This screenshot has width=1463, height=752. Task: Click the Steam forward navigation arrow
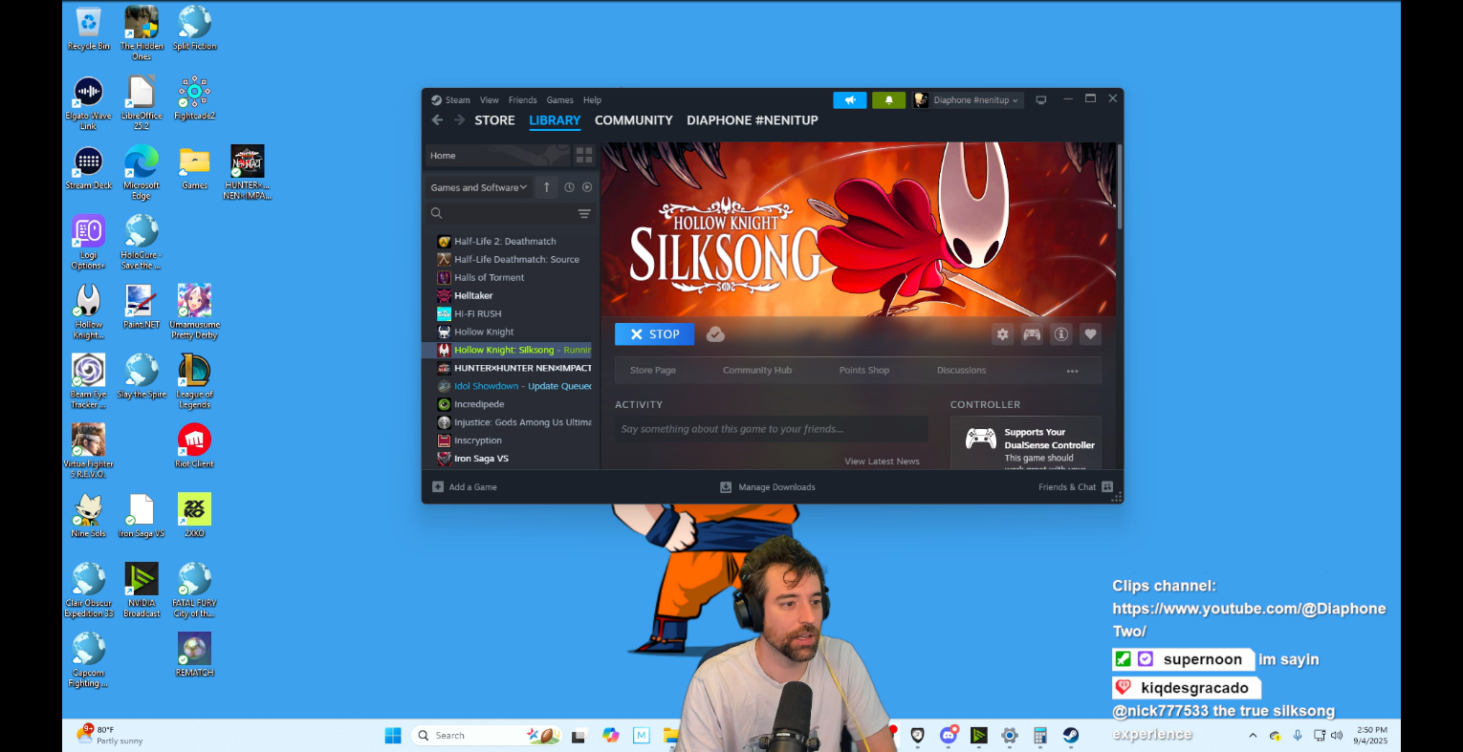point(459,120)
